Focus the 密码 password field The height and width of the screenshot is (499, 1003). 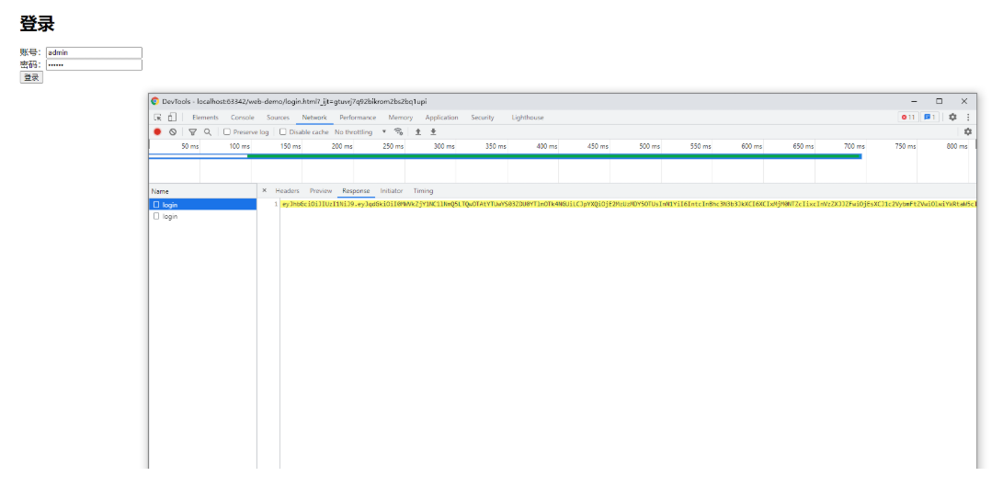coord(94,64)
